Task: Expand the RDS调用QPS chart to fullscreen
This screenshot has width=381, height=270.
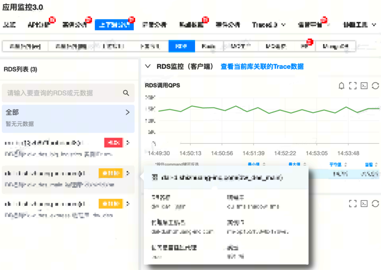Action: (352, 86)
